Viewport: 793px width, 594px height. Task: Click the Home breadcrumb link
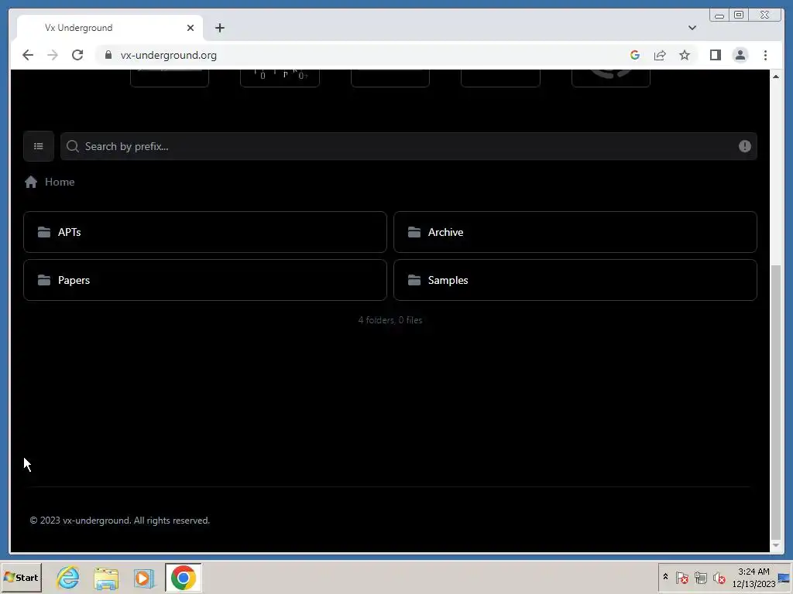(60, 182)
